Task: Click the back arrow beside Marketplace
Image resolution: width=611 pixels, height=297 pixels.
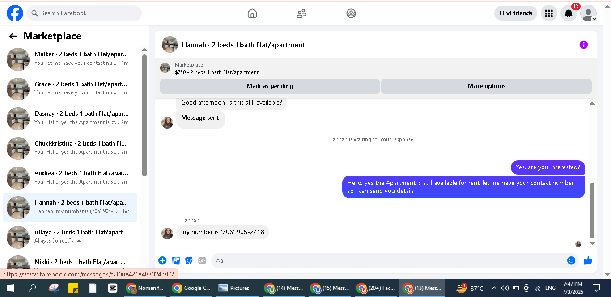Action: (x=13, y=36)
